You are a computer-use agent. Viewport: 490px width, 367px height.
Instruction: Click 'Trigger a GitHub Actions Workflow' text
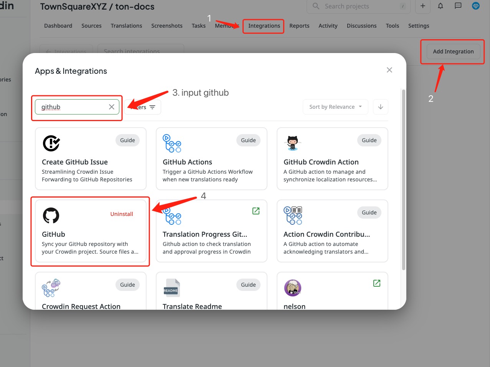[x=208, y=176]
